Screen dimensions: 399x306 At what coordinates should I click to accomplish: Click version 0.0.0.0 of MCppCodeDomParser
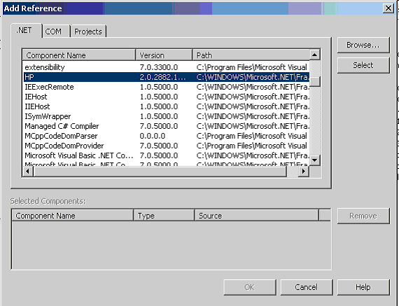click(152, 136)
